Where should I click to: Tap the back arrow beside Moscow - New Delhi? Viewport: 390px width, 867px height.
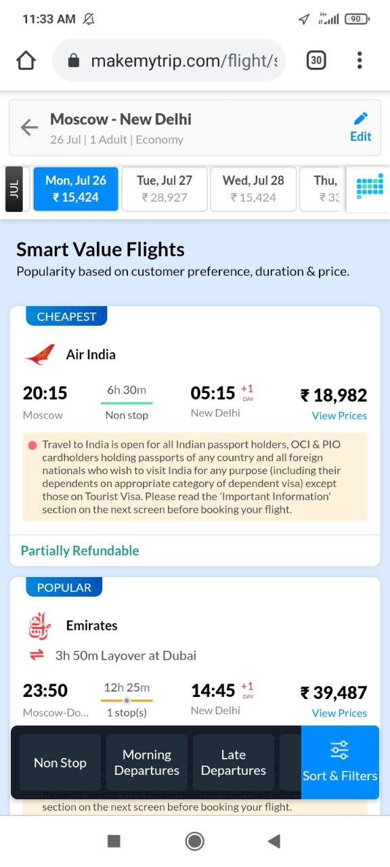pos(29,127)
